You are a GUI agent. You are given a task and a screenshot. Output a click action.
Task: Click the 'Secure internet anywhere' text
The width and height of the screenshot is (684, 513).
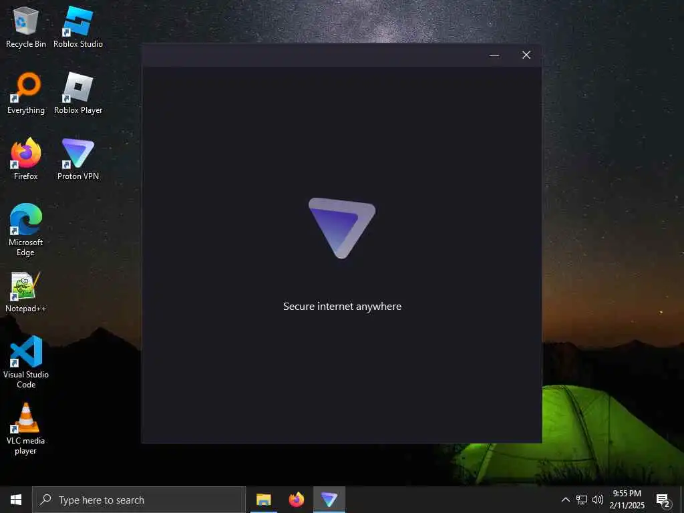click(x=342, y=307)
